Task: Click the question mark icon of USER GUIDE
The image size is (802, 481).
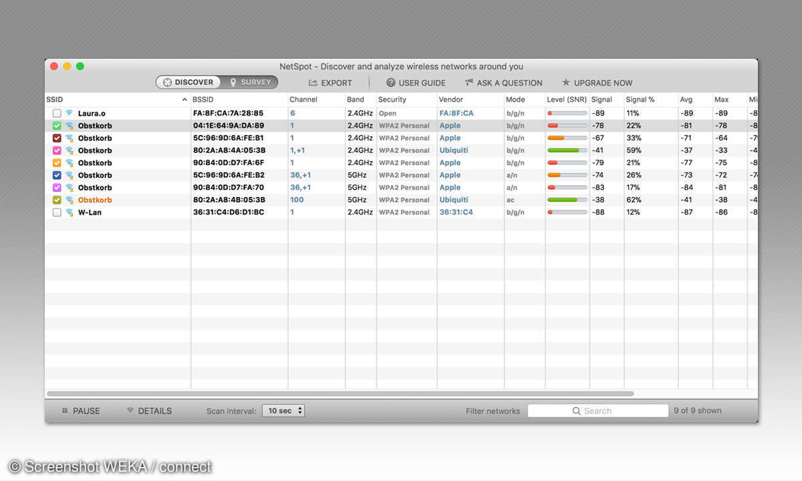Action: [x=391, y=83]
